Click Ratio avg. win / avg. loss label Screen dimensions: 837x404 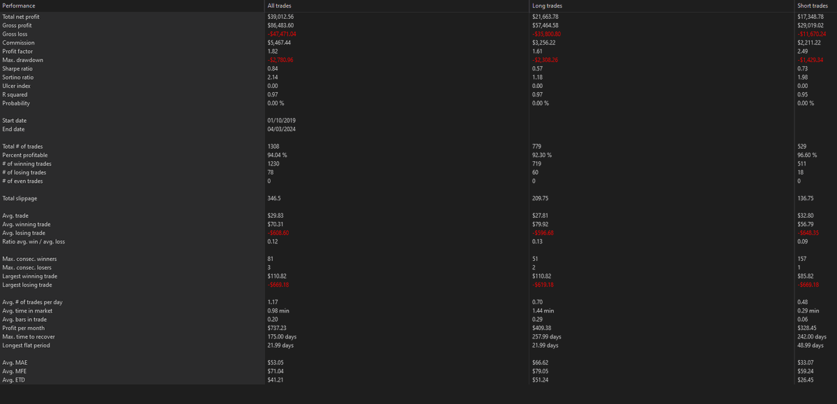[33, 241]
